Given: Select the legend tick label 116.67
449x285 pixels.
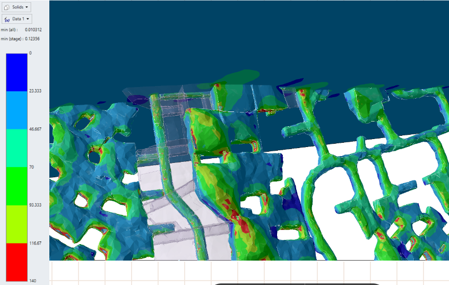Looking at the screenshot, I should click(x=35, y=243).
